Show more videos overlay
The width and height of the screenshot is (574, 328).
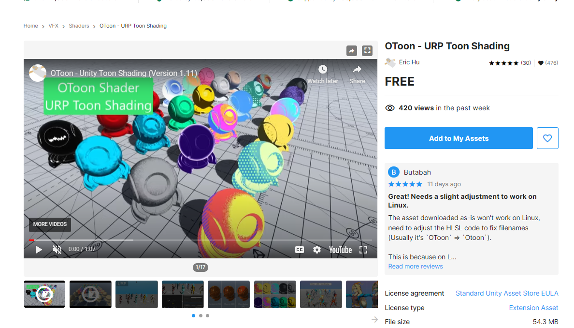click(x=50, y=224)
